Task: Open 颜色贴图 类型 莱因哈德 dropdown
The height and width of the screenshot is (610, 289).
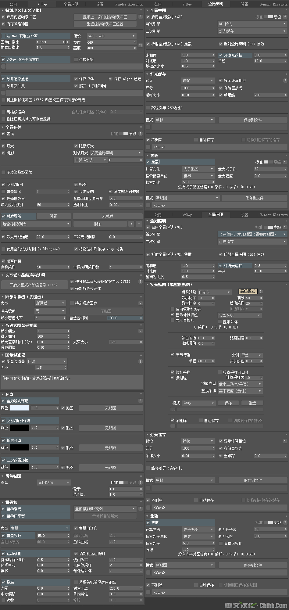Action: 54,483
